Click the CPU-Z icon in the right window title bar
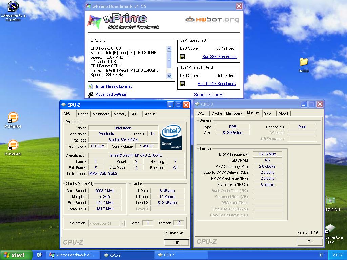 click(x=198, y=104)
